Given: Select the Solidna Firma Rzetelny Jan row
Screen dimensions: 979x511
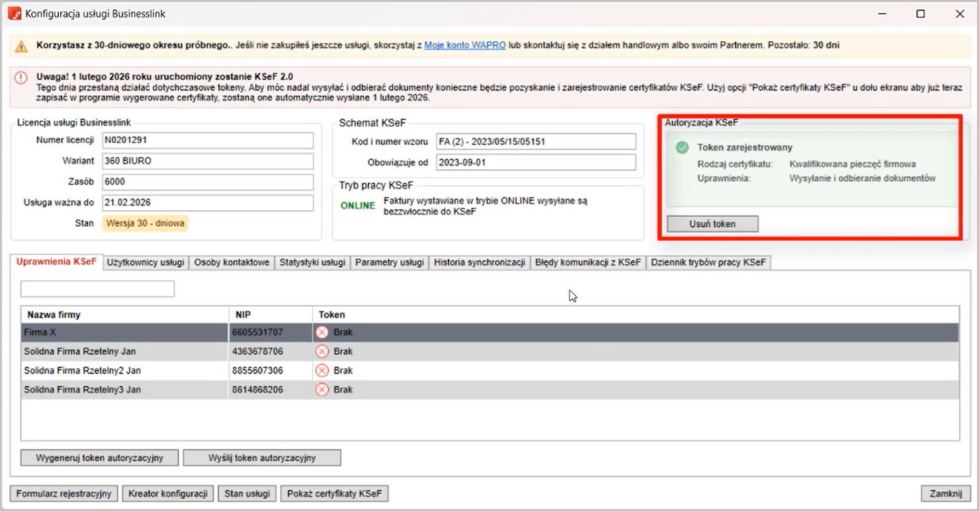Looking at the screenshot, I should 126,352.
